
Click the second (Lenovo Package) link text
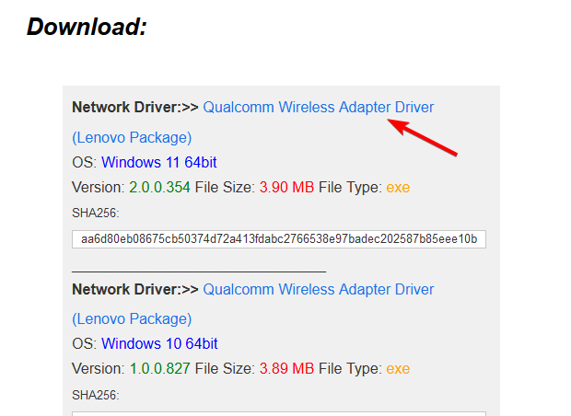(132, 318)
